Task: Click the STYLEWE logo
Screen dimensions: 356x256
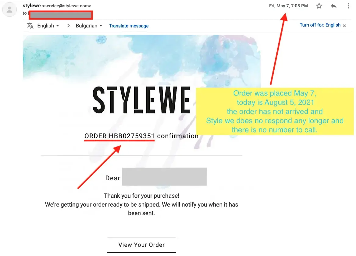Action: pos(141,100)
